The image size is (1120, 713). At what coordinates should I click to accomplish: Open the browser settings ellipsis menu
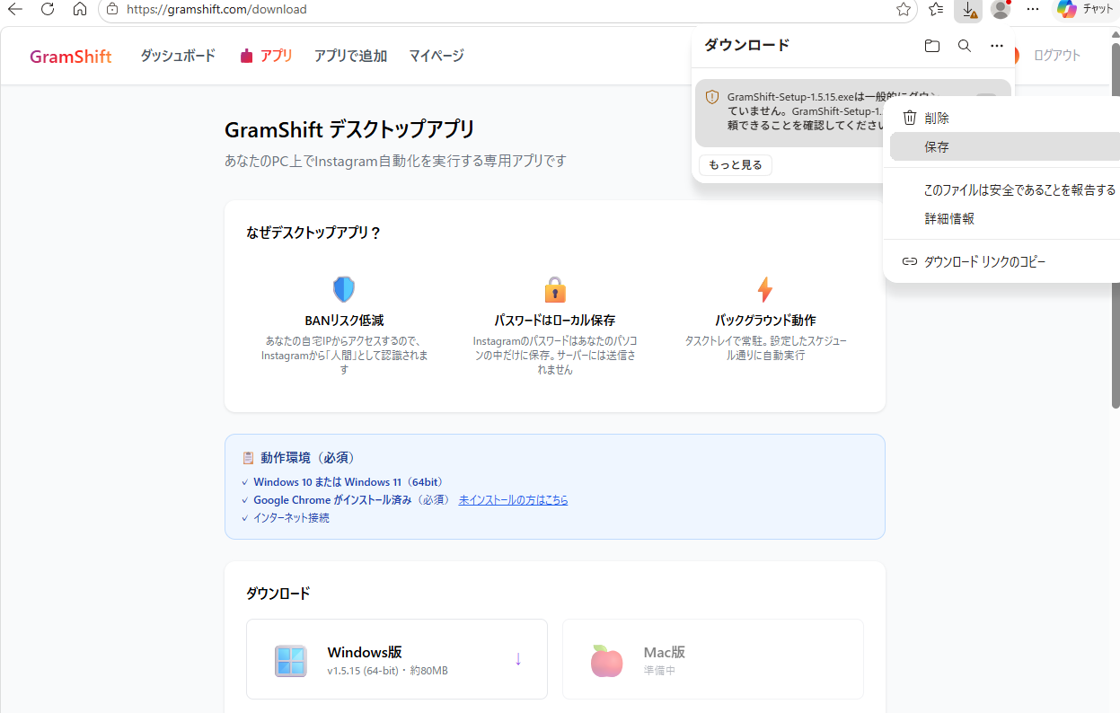1033,9
